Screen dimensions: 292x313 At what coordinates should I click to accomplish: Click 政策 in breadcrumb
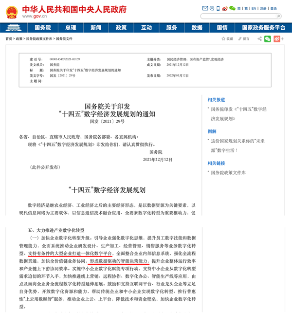coord(19,39)
